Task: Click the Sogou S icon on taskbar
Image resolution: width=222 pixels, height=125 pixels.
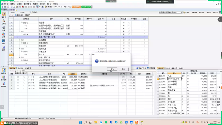Action: [x=136, y=122]
